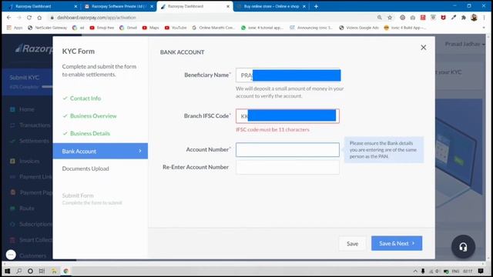
Task: Open the Gmail bookmark
Action: (x=129, y=28)
